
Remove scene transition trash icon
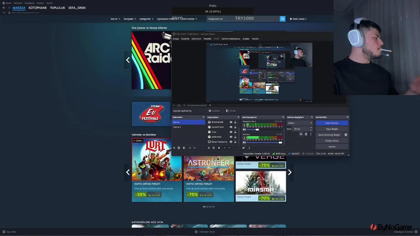point(306,134)
